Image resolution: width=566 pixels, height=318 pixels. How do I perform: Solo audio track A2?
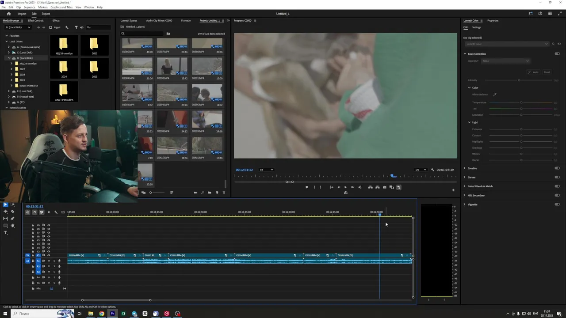point(54,266)
